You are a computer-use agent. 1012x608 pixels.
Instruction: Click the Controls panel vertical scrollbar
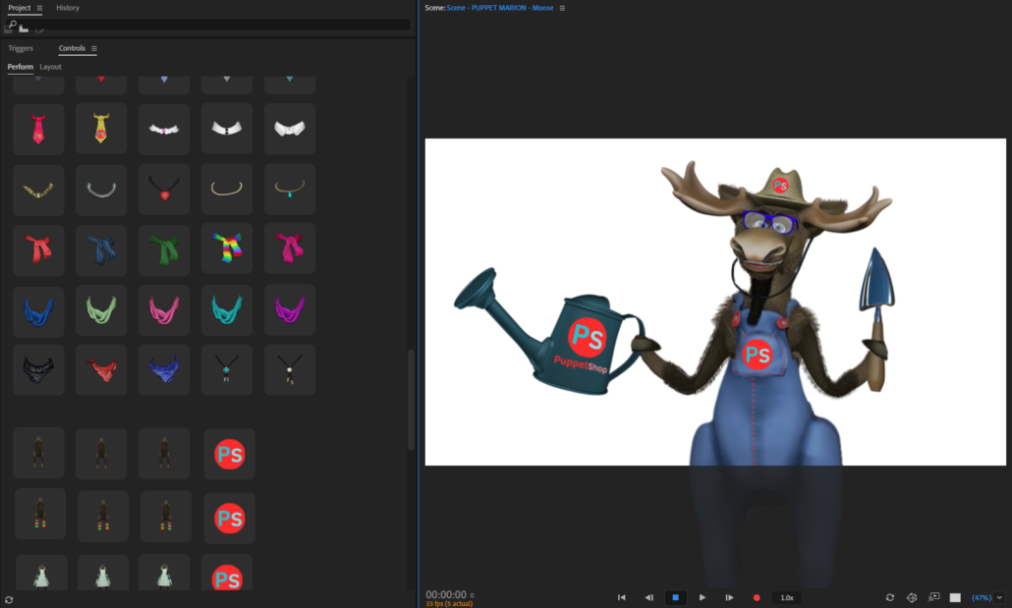tap(411, 400)
